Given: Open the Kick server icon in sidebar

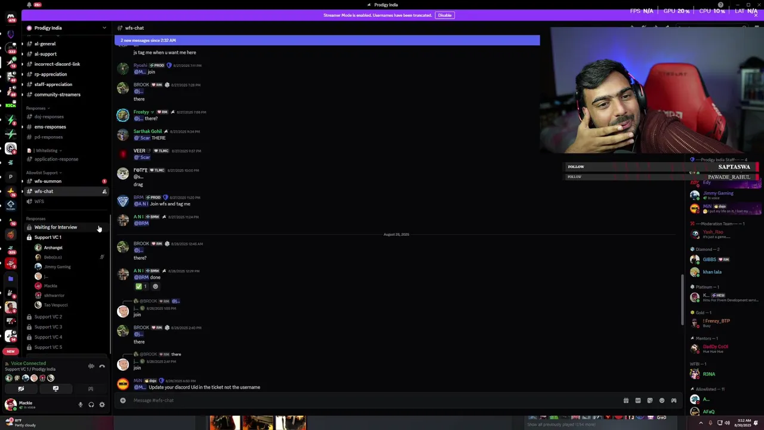Looking at the screenshot, I should [x=10, y=105].
